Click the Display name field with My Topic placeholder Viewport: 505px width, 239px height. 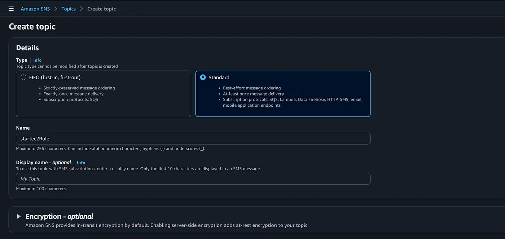(193, 179)
